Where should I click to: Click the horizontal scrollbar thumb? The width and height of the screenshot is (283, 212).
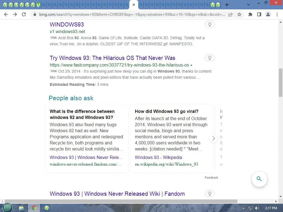tap(121, 201)
